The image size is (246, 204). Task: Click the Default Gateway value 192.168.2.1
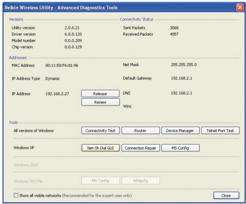coord(182,78)
